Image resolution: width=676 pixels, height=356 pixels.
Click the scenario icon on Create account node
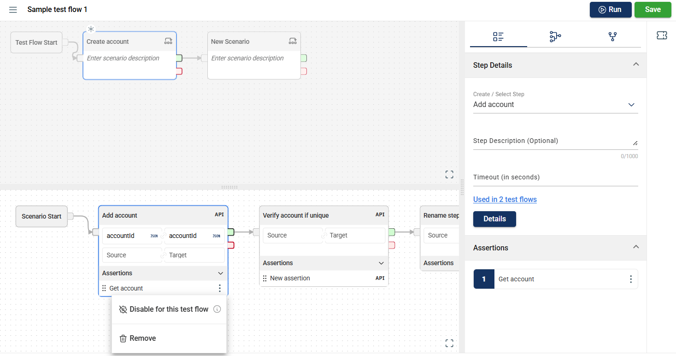168,42
